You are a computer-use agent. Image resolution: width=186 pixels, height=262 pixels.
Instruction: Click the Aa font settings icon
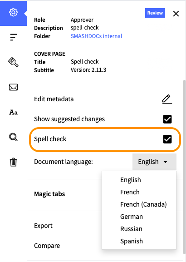coord(13,112)
